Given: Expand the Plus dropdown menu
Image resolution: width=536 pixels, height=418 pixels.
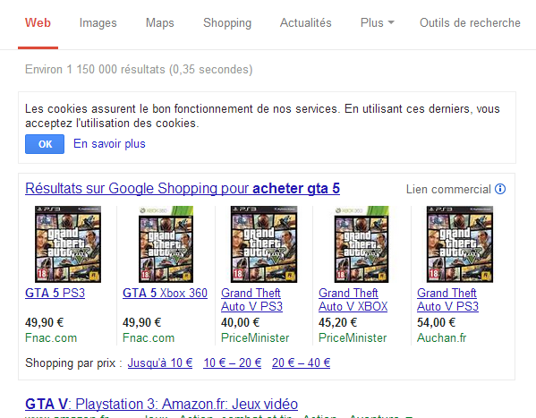Looking at the screenshot, I should pyautogui.click(x=377, y=23).
